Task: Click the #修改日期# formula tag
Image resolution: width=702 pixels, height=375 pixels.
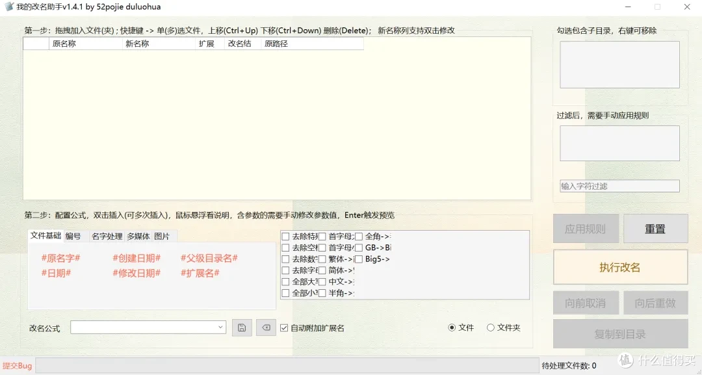Action: pyautogui.click(x=136, y=273)
